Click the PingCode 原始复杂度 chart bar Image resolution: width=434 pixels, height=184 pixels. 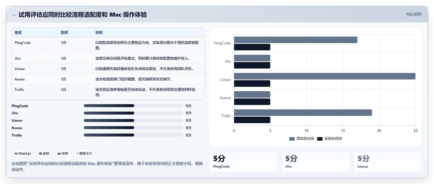296,40
